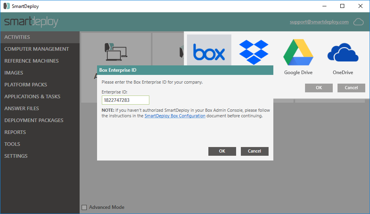Switch to the Images section
Viewport: 370px width, 214px height.
(40, 73)
